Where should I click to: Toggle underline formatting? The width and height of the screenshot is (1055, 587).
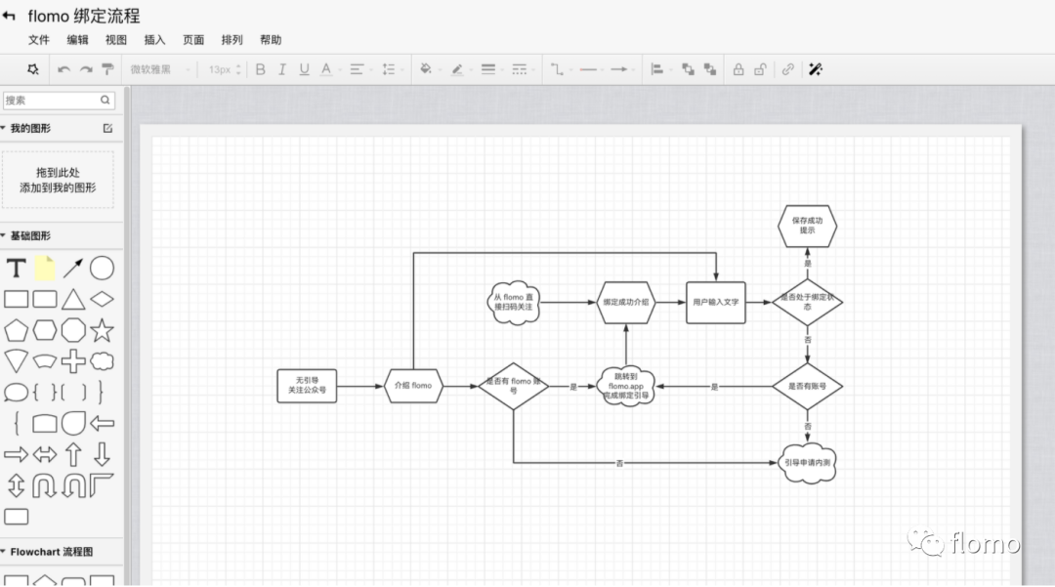point(304,69)
